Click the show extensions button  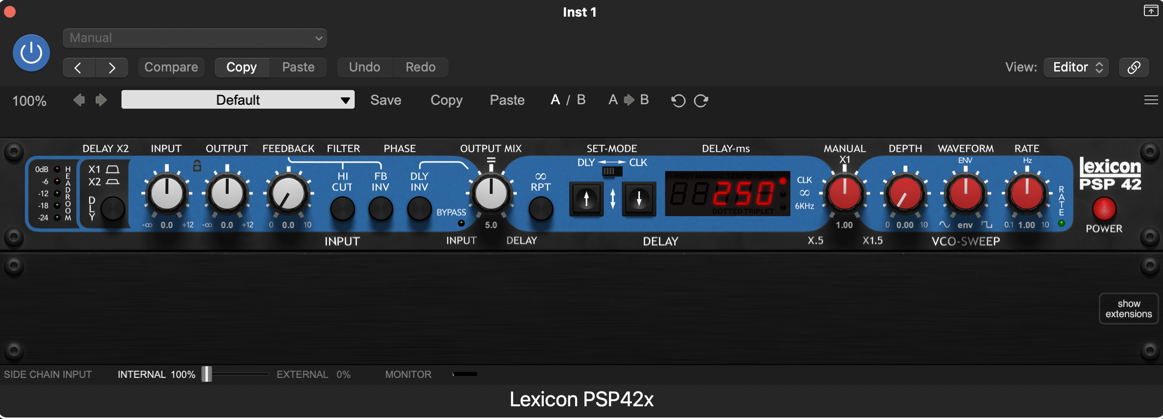(x=1129, y=309)
